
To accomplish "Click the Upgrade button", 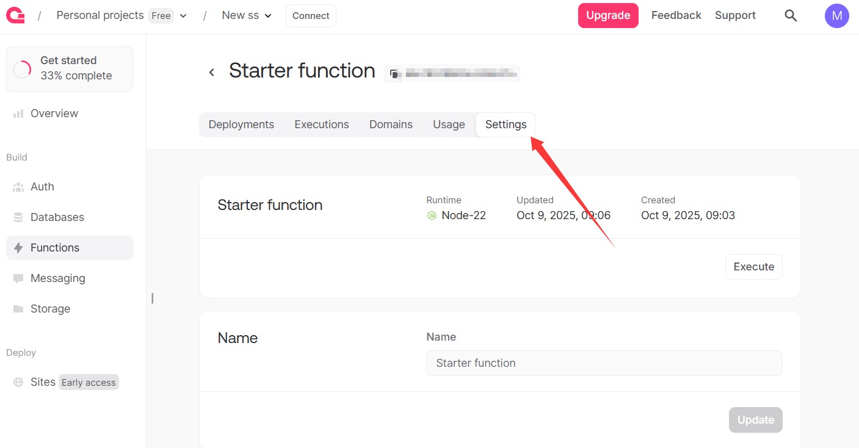I will [x=607, y=16].
